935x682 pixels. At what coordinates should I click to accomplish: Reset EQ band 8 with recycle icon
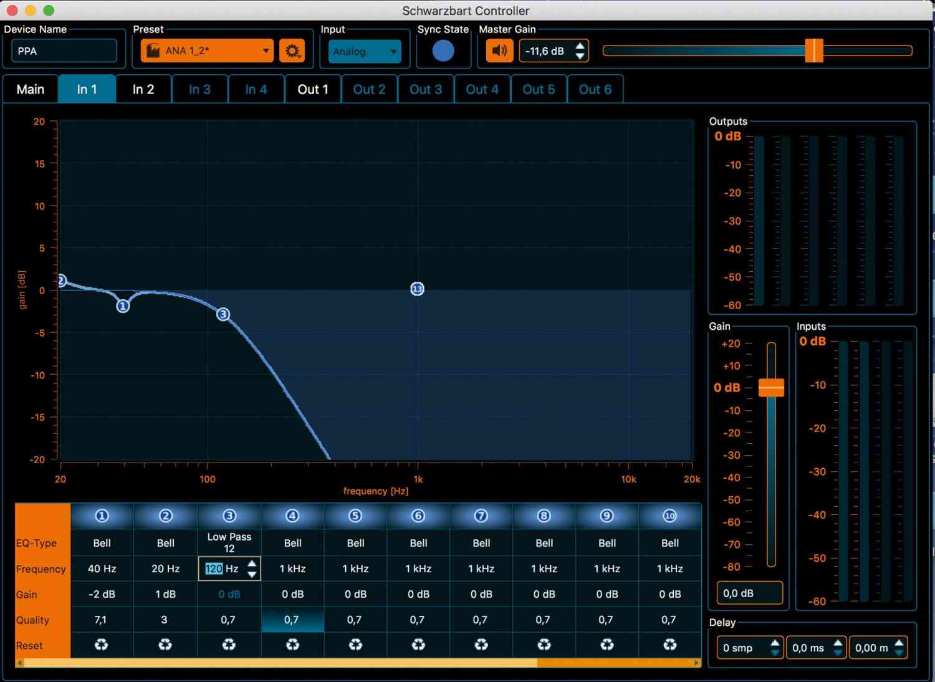[544, 645]
